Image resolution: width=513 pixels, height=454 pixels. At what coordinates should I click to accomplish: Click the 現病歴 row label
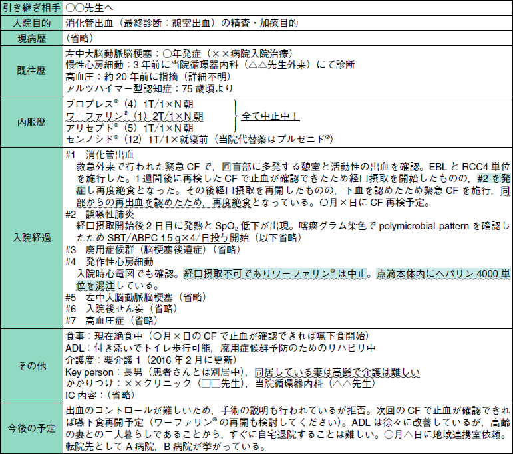tap(31, 39)
